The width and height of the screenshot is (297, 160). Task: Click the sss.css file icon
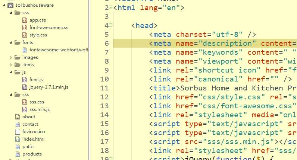(x=25, y=102)
